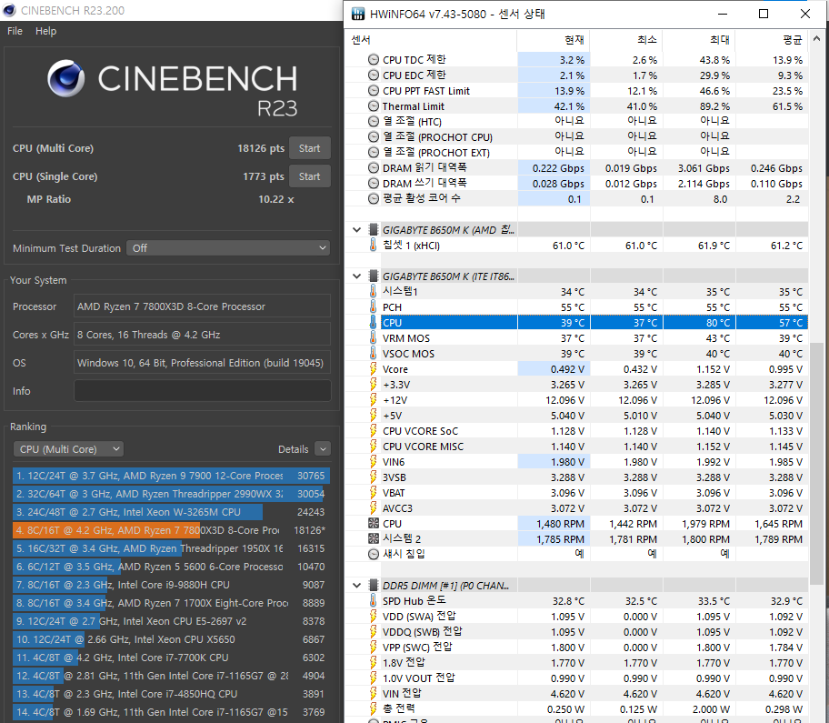Select ranking entry Ryzen 5 5600 6-Core

171,567
